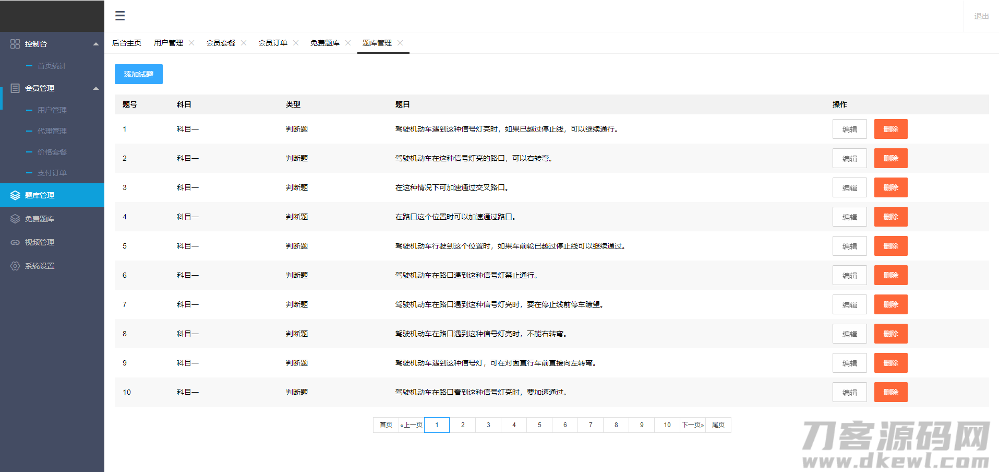Edit question number 4
The width and height of the screenshot is (999, 472).
849,217
